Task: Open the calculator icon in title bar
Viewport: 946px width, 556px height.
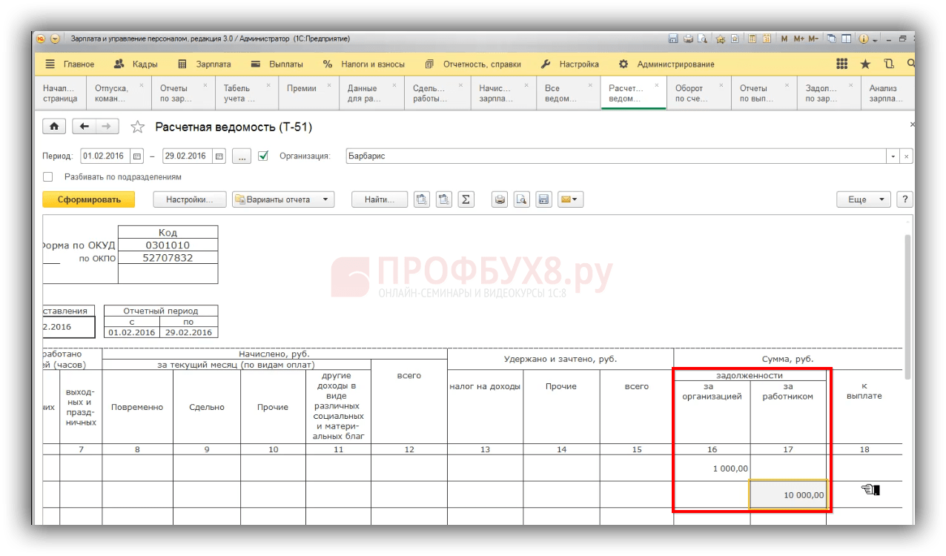Action: click(752, 39)
